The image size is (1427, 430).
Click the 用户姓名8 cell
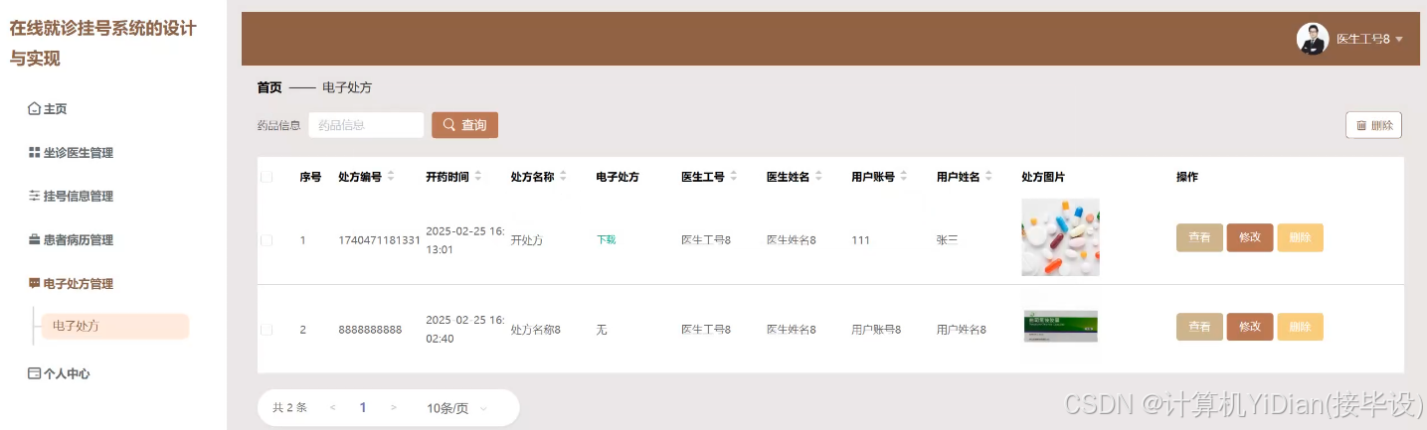click(x=962, y=330)
